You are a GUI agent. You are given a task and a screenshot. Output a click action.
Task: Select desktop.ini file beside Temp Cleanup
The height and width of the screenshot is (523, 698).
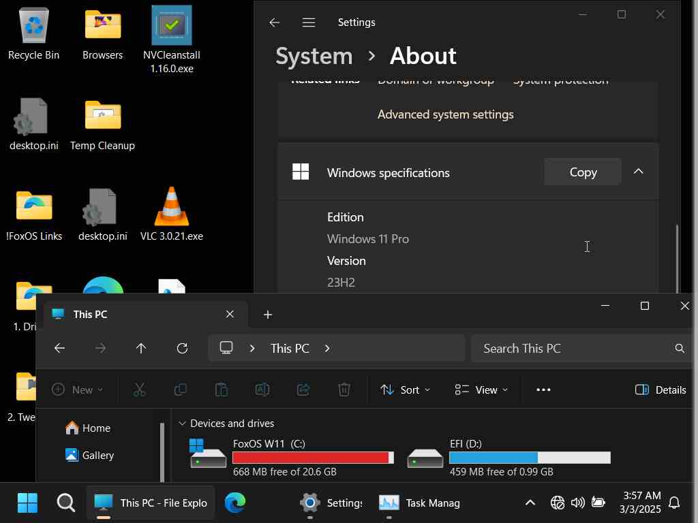34,125
